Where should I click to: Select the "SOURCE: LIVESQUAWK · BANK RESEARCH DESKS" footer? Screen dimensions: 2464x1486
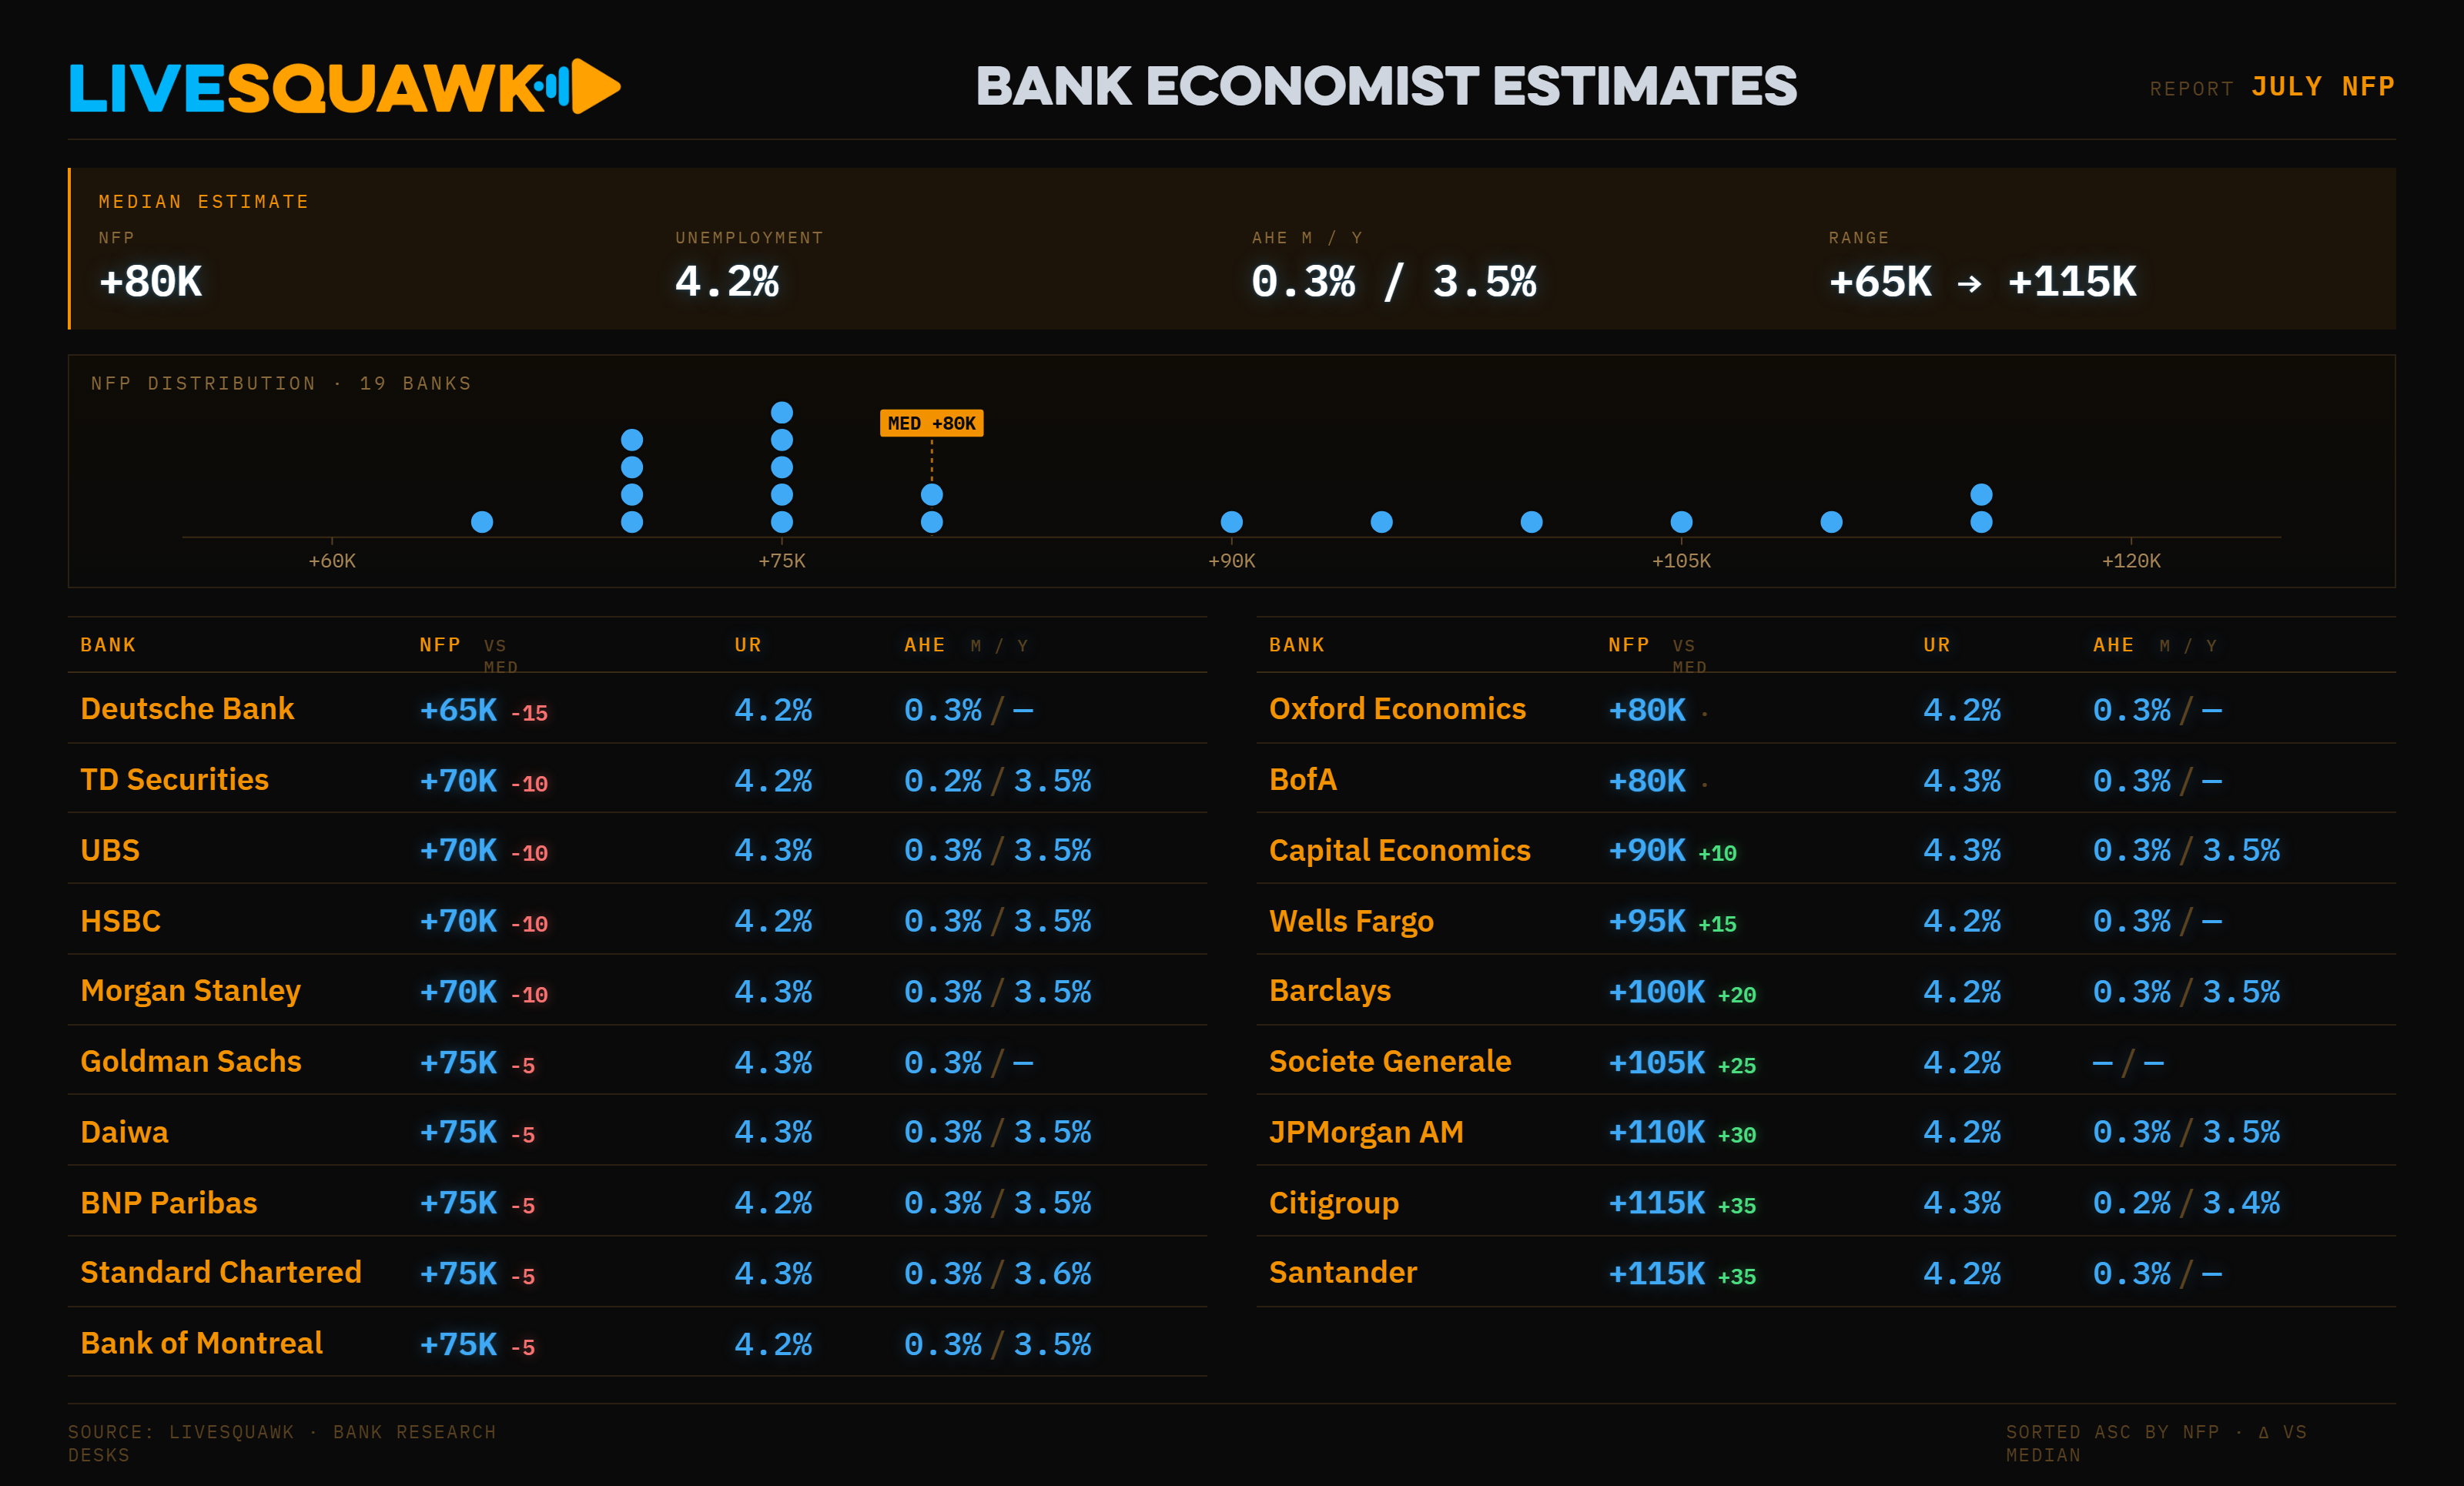coord(282,1443)
